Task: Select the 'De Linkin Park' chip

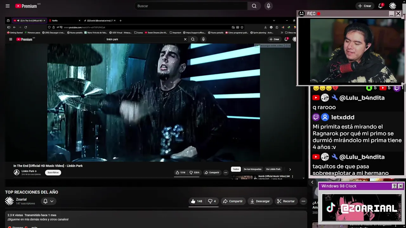Action: point(273,169)
